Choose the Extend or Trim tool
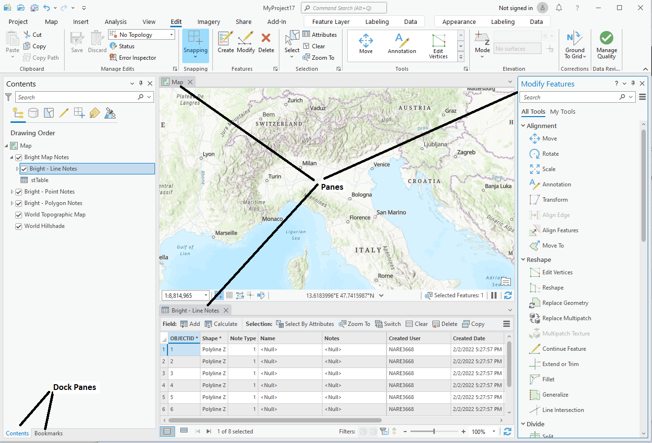The height and width of the screenshot is (443, 652). (x=560, y=364)
